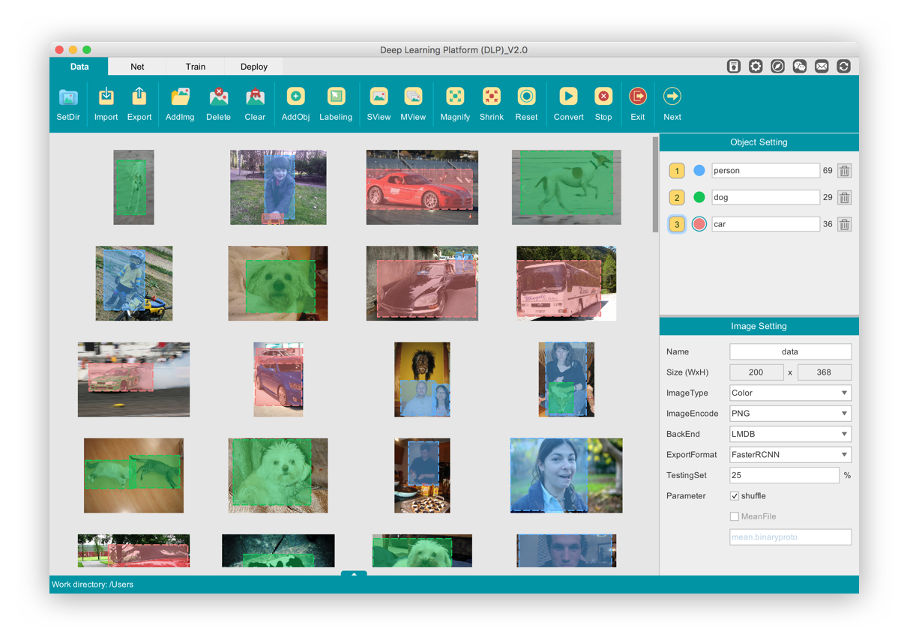Click the Magnify tool icon

point(455,97)
